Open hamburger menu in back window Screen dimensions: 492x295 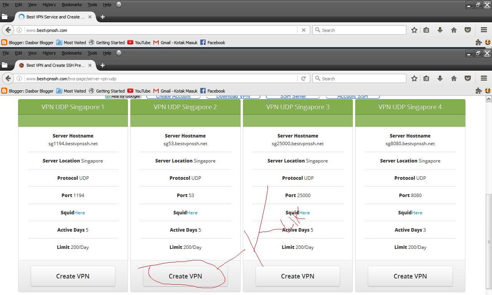[484, 30]
